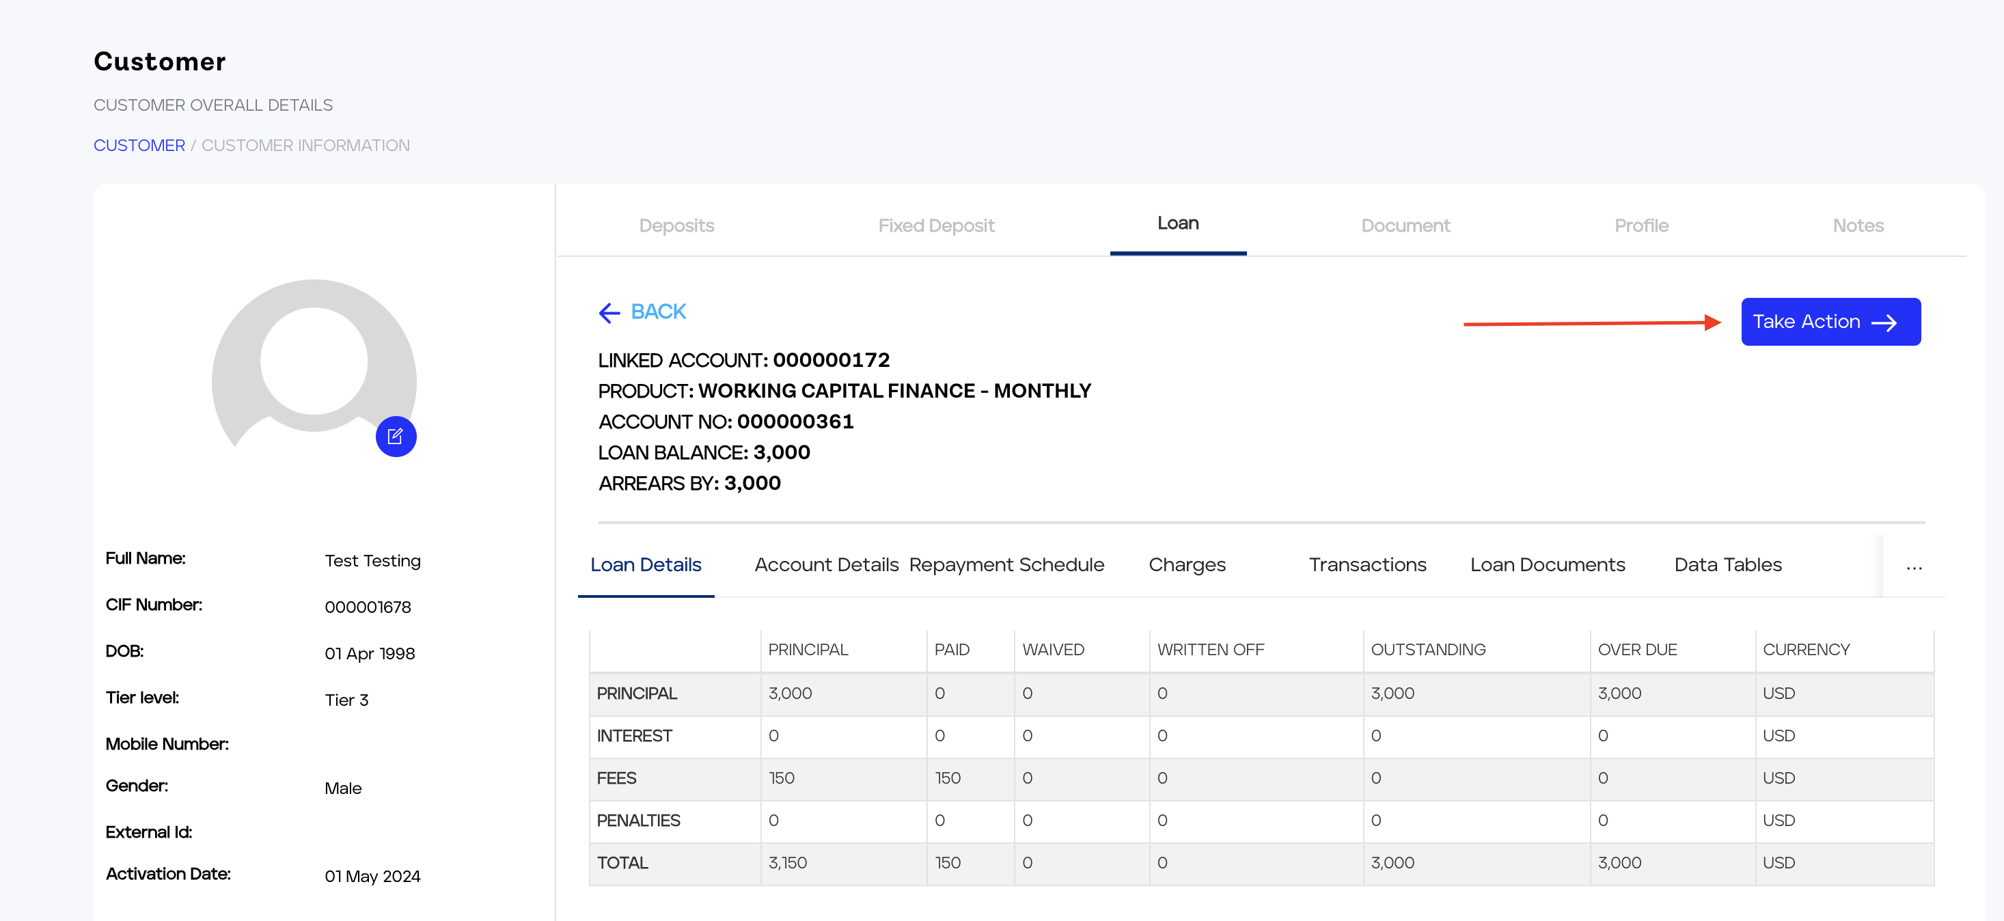Click the PRINCIPAL row label
The height and width of the screenshot is (921, 2004).
636,693
